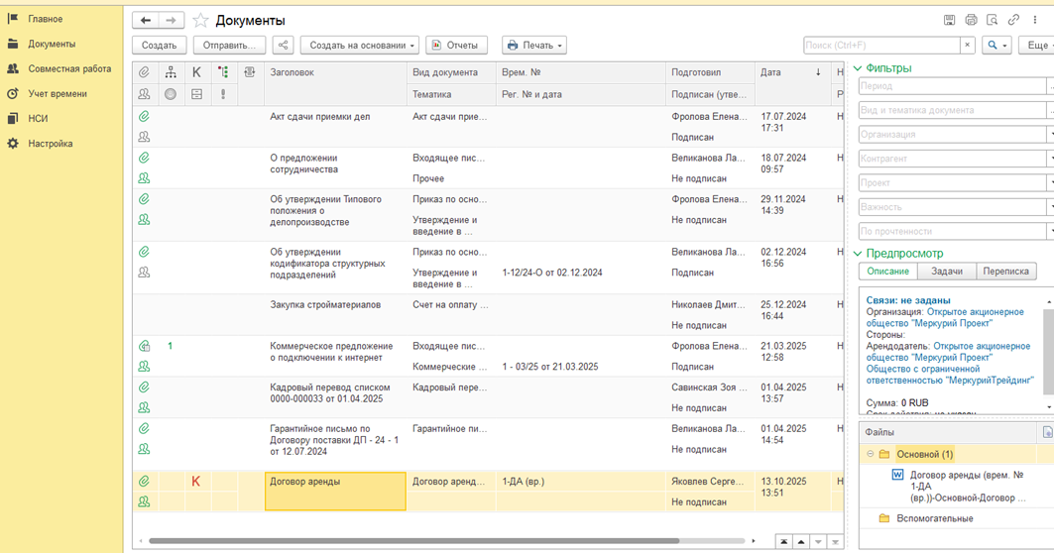This screenshot has width=1054, height=553.
Task: Click the share icon next to Отправить
Action: coord(283,45)
